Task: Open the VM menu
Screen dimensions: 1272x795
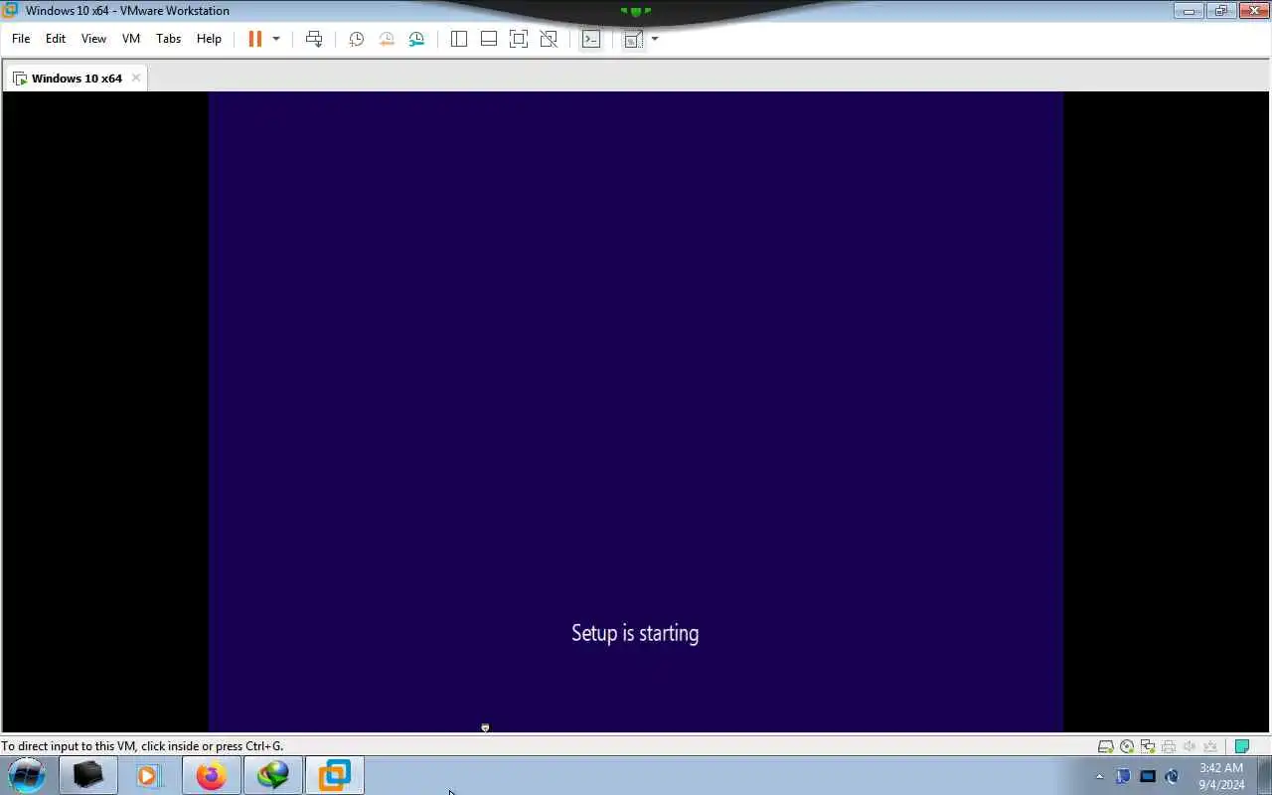Action: point(131,39)
